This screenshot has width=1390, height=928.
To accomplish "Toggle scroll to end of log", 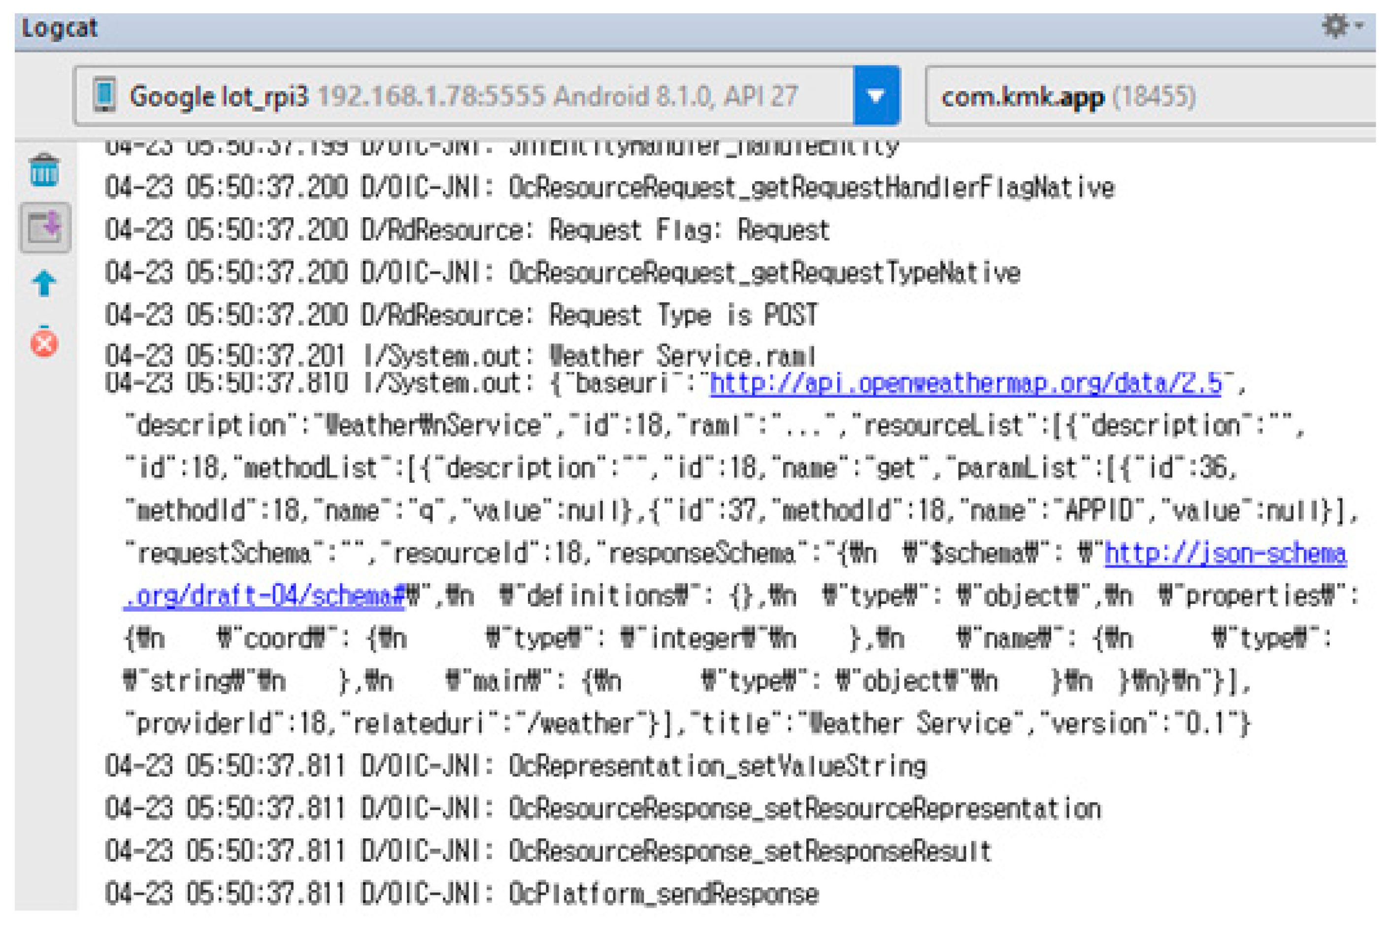I will [44, 227].
